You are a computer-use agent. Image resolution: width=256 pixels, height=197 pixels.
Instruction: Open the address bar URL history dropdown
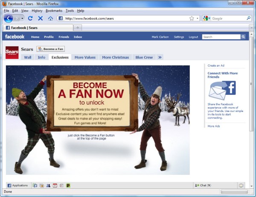coord(198,18)
